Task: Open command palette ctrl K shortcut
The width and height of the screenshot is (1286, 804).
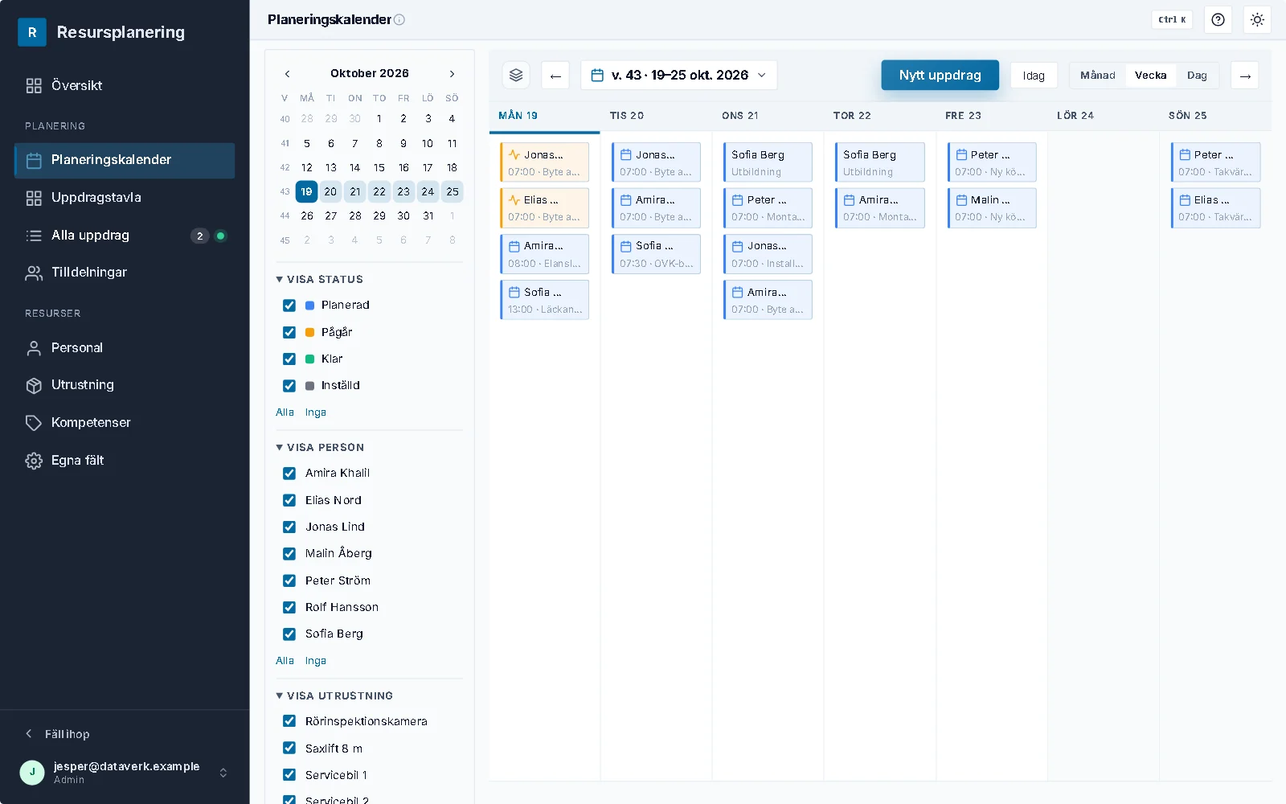Action: pos(1172,19)
